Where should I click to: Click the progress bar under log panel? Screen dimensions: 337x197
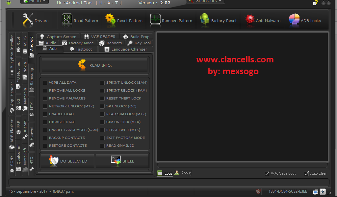click(x=243, y=165)
